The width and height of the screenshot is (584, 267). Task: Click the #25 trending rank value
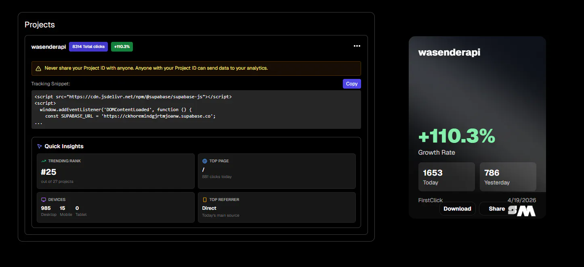48,172
